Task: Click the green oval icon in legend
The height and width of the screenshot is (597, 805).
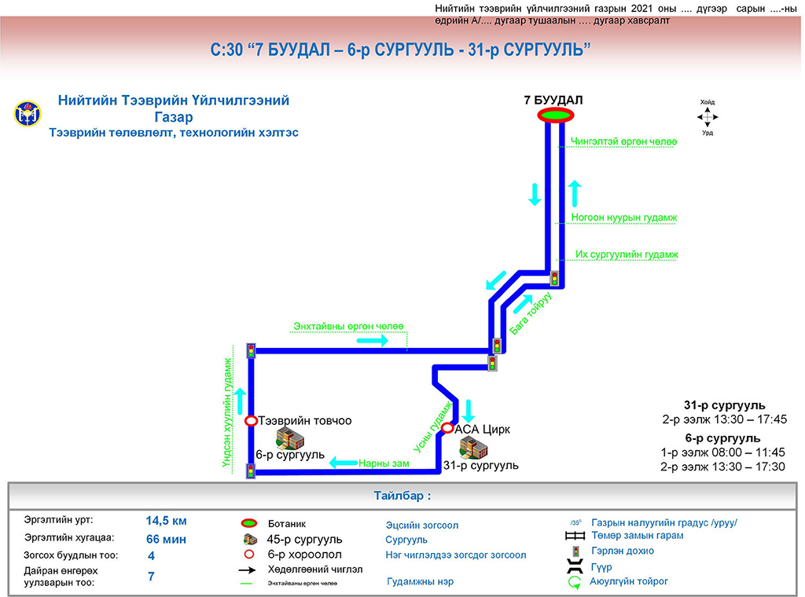Action: coord(250,523)
